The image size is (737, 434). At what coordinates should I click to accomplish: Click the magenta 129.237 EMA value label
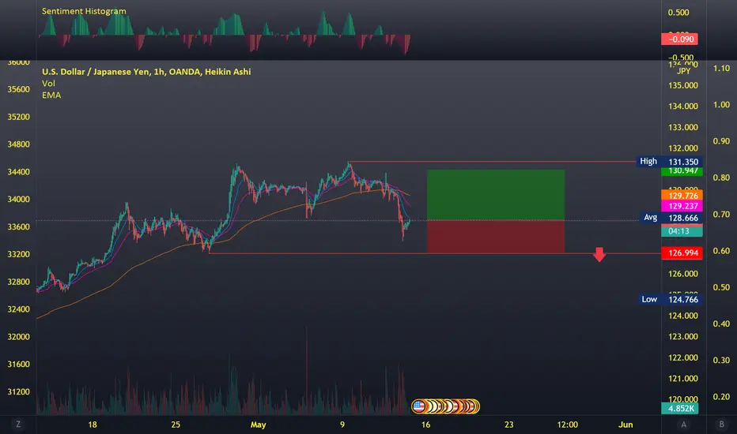[682, 206]
